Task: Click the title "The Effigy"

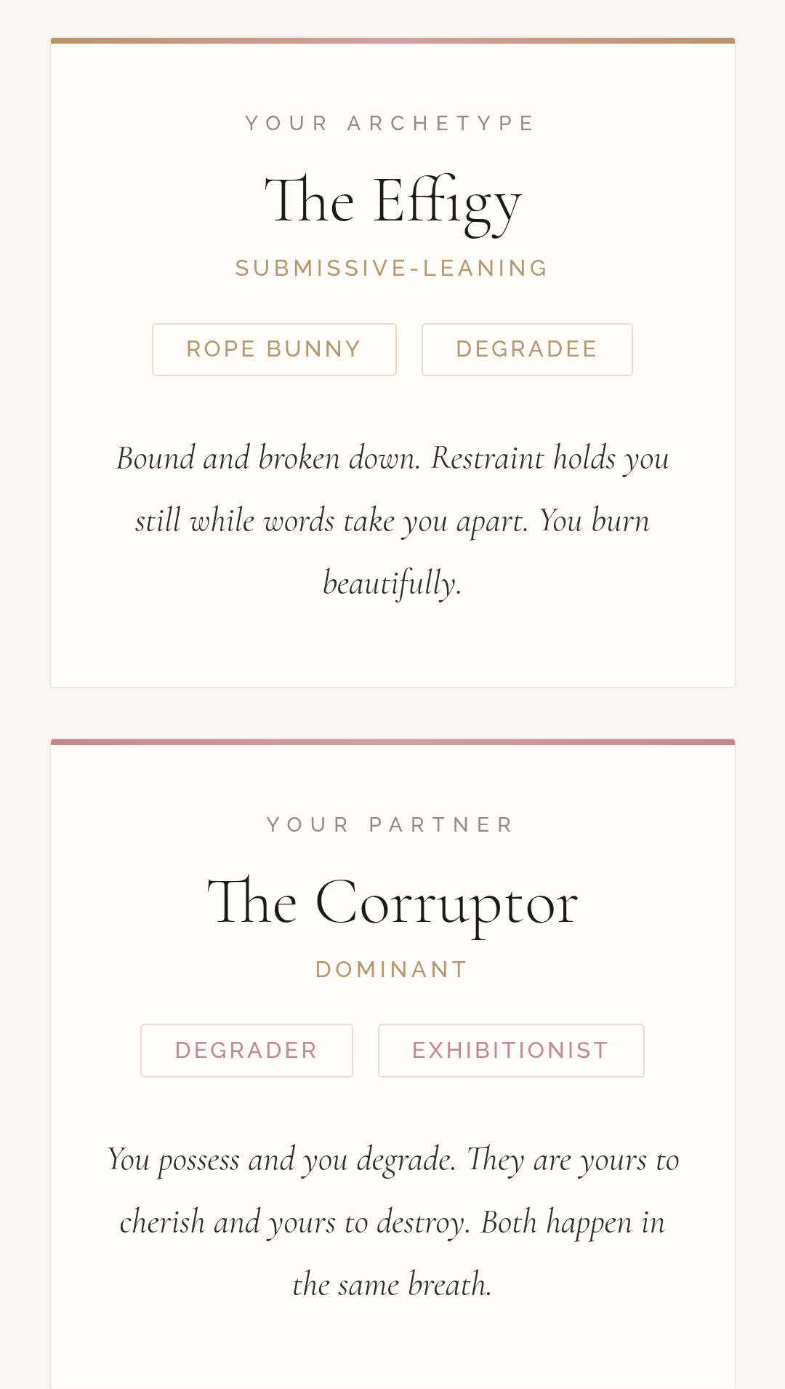Action: 392,202
